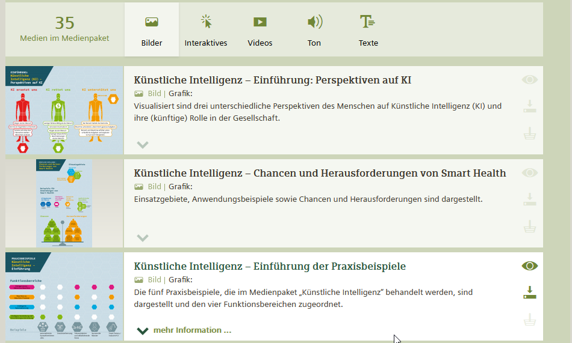This screenshot has width=572, height=343.
Task: Download the Smart Health graphic
Action: (530, 199)
